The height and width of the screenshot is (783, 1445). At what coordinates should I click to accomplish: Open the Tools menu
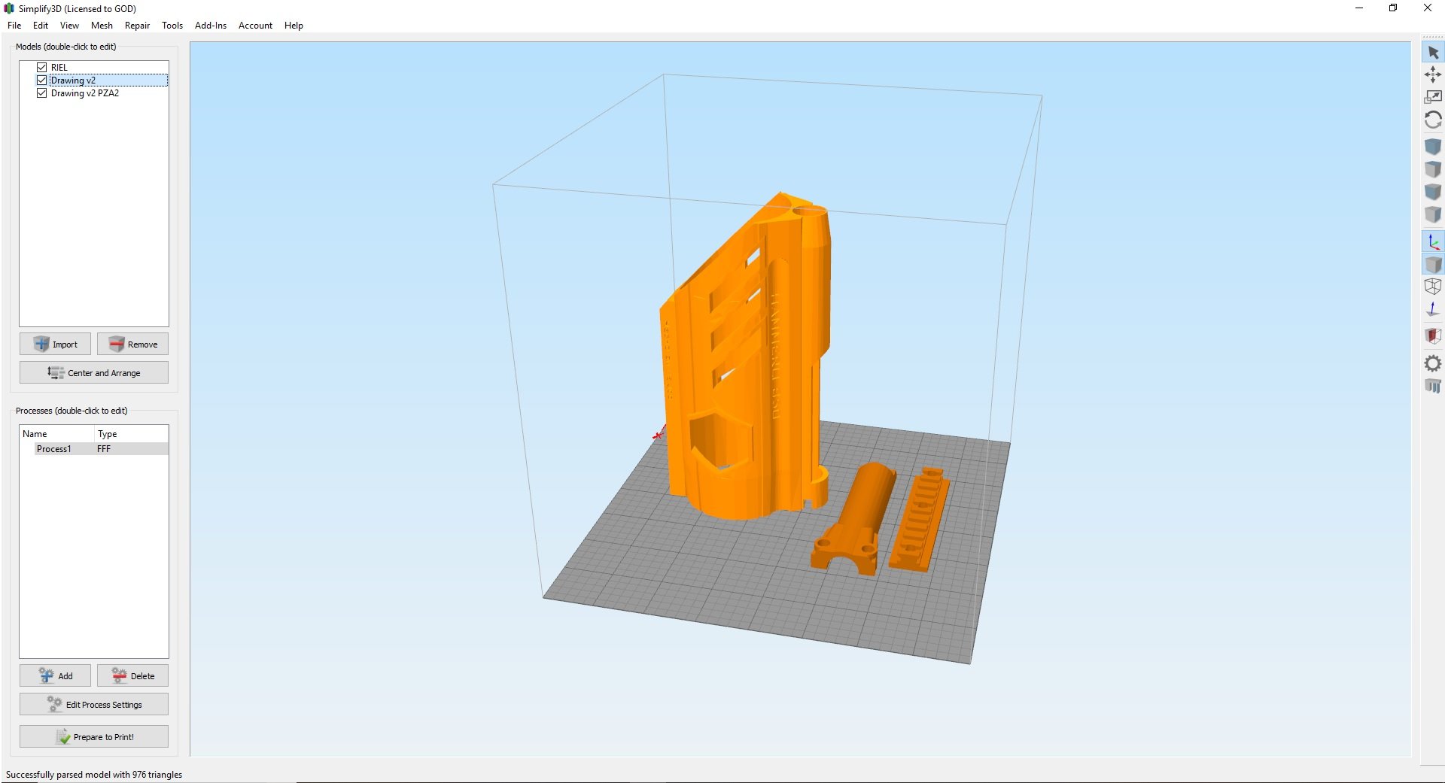pyautogui.click(x=172, y=26)
